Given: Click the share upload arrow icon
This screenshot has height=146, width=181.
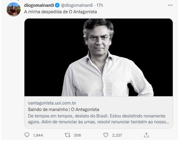Looking at the screenshot, I should (146, 135).
